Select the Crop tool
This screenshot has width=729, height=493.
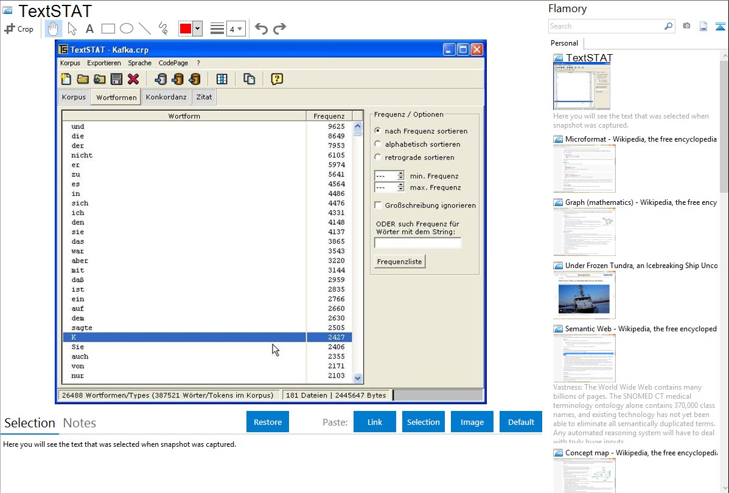point(19,29)
